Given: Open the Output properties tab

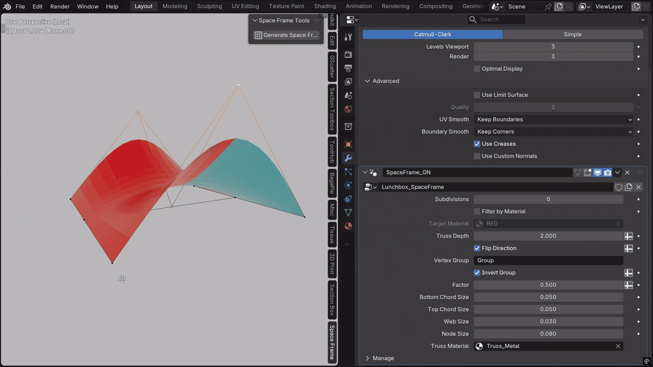Looking at the screenshot, I should coord(348,68).
